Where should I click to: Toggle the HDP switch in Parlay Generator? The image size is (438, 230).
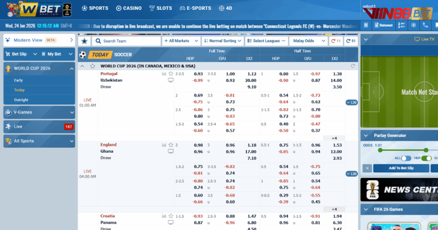pos(426,158)
